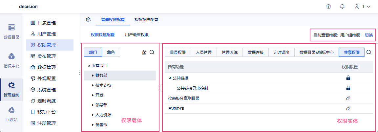Switch to the 授权权限配置 tab
Screen dimensions: 378x132
pyautogui.click(x=146, y=20)
